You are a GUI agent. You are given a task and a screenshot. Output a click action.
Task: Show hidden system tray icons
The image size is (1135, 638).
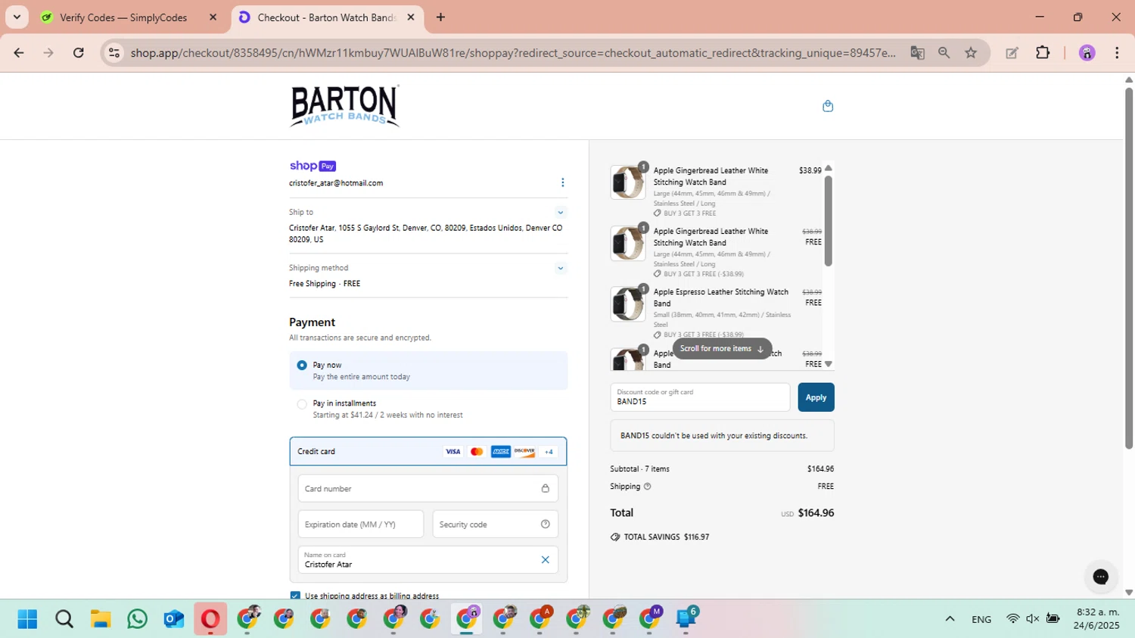tap(950, 619)
